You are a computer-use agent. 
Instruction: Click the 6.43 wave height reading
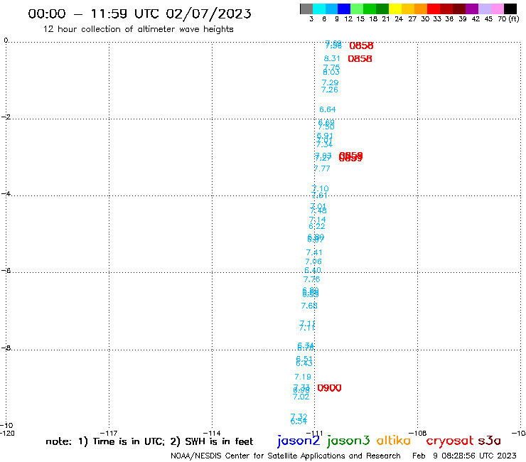[304, 364]
